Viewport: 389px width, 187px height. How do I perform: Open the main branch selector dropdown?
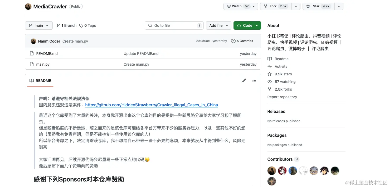tap(39, 25)
